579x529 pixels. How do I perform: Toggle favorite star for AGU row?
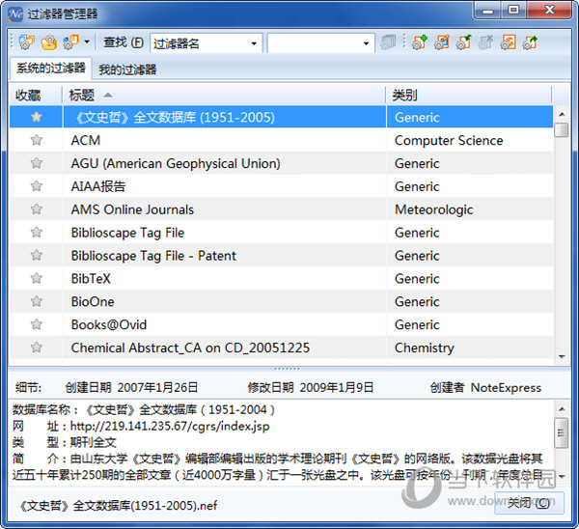37,163
